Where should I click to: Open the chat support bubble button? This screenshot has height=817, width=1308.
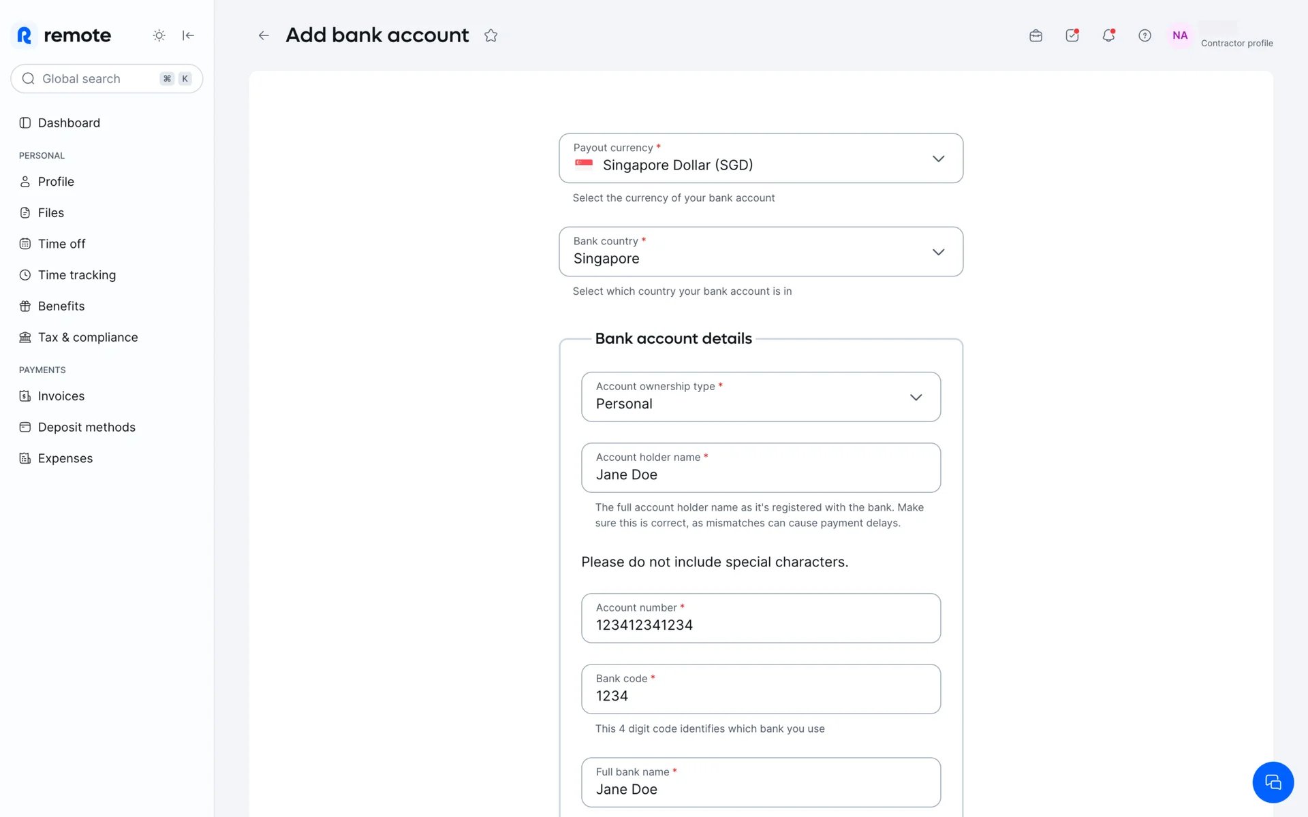pos(1273,782)
